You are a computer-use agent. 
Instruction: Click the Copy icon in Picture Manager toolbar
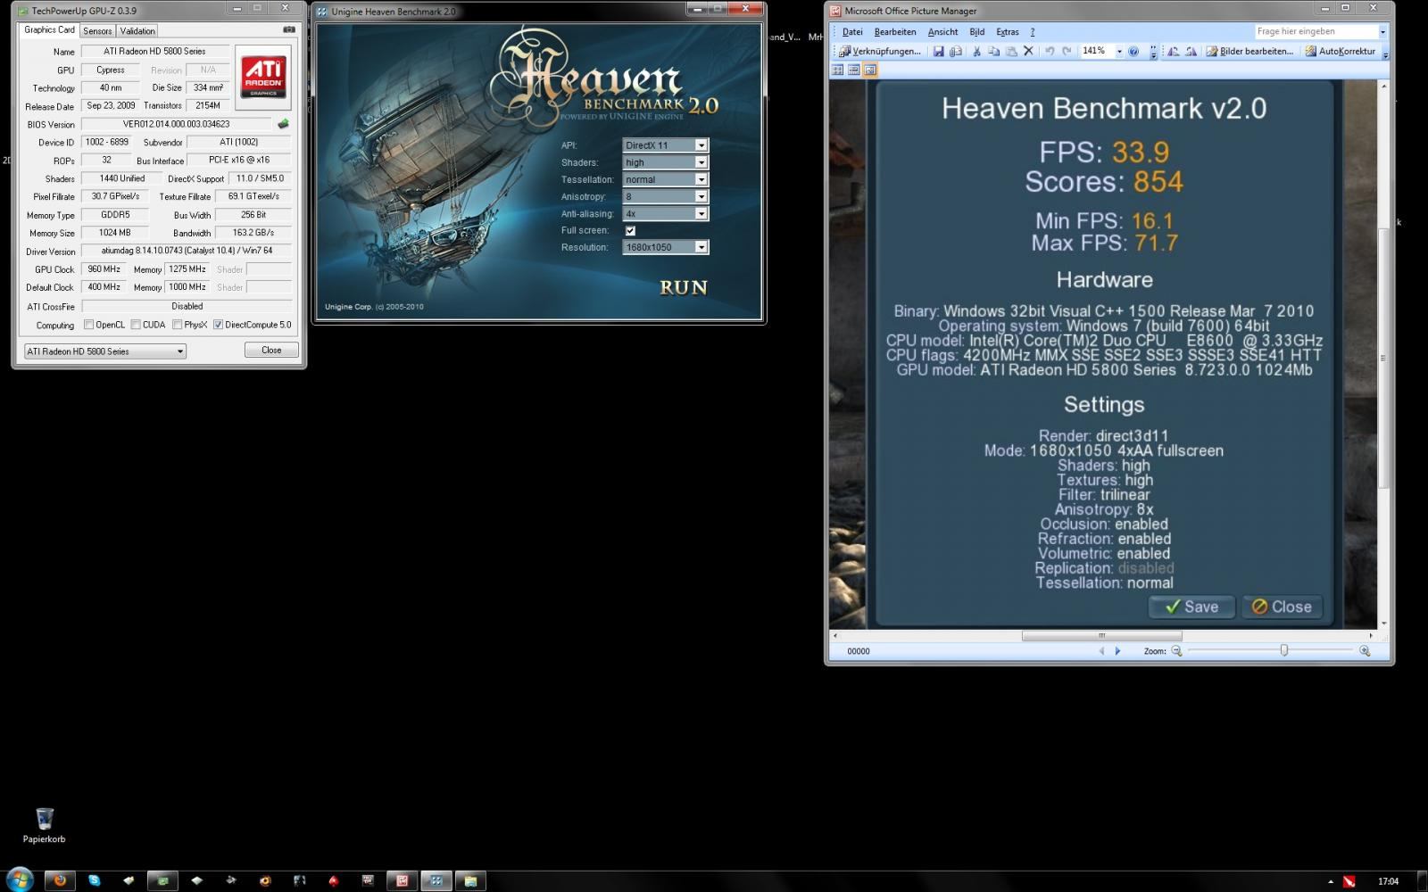tap(993, 52)
